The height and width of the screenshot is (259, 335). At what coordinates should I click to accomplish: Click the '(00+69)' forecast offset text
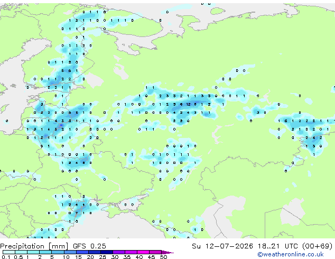coord(318,246)
